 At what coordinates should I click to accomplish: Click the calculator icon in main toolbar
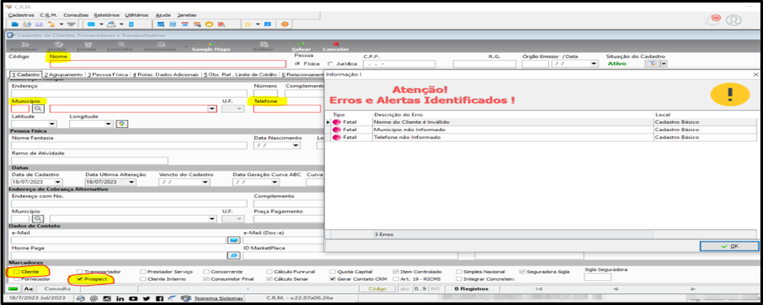pos(173,24)
